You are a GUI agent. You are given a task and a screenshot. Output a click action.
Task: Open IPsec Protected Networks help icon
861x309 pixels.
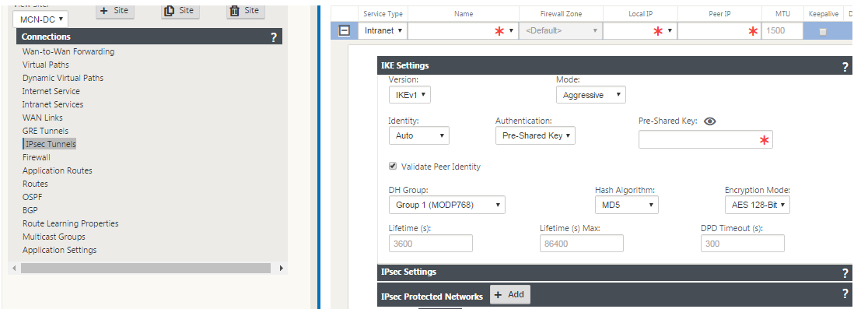tap(845, 293)
